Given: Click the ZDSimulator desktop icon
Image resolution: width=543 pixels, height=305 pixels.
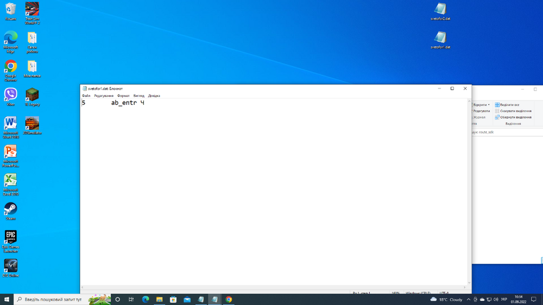Looking at the screenshot, I should [x=32, y=124].
